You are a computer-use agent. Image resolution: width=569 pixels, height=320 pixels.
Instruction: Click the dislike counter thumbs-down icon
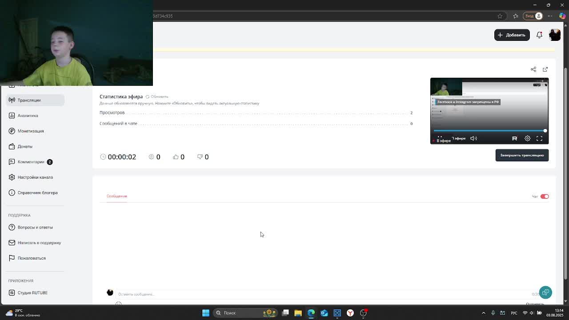coord(200,157)
